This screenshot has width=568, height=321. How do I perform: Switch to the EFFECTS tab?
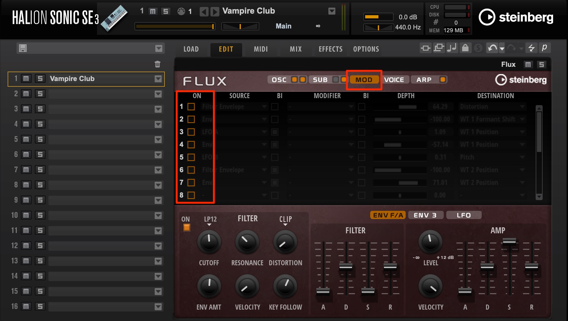tap(331, 49)
